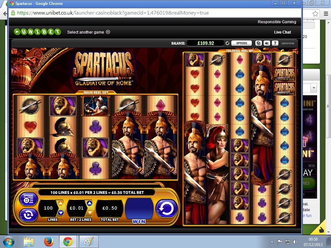The image size is (331, 248).
Task: Mute the game sound via speaker icon
Action: [x=267, y=43]
